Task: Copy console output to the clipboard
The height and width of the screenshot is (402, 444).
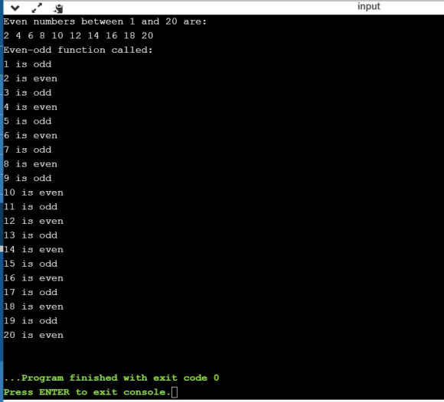Action: [58, 8]
